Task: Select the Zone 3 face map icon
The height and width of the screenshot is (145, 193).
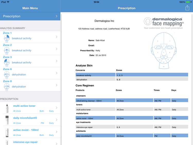Action: [x=7, y=63]
